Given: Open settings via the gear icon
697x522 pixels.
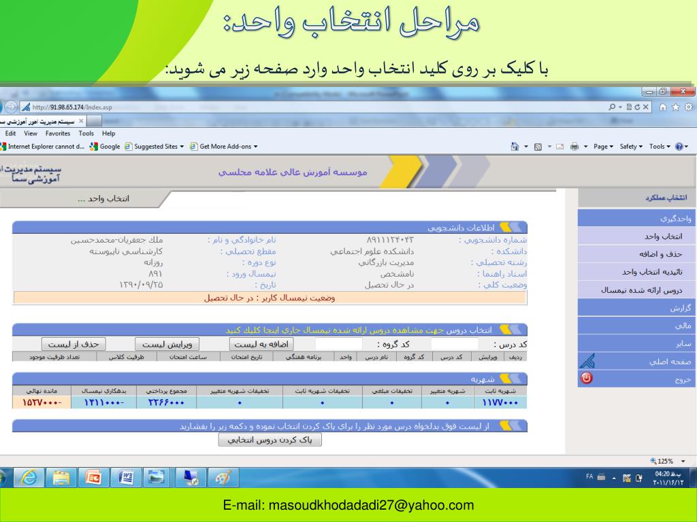Looking at the screenshot, I should pos(689,107).
